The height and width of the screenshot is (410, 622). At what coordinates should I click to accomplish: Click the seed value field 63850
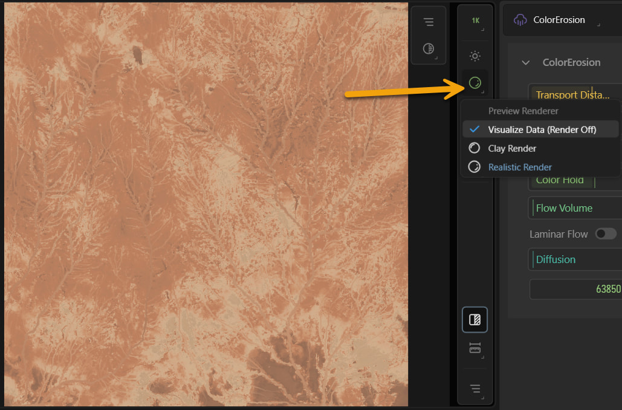click(575, 289)
